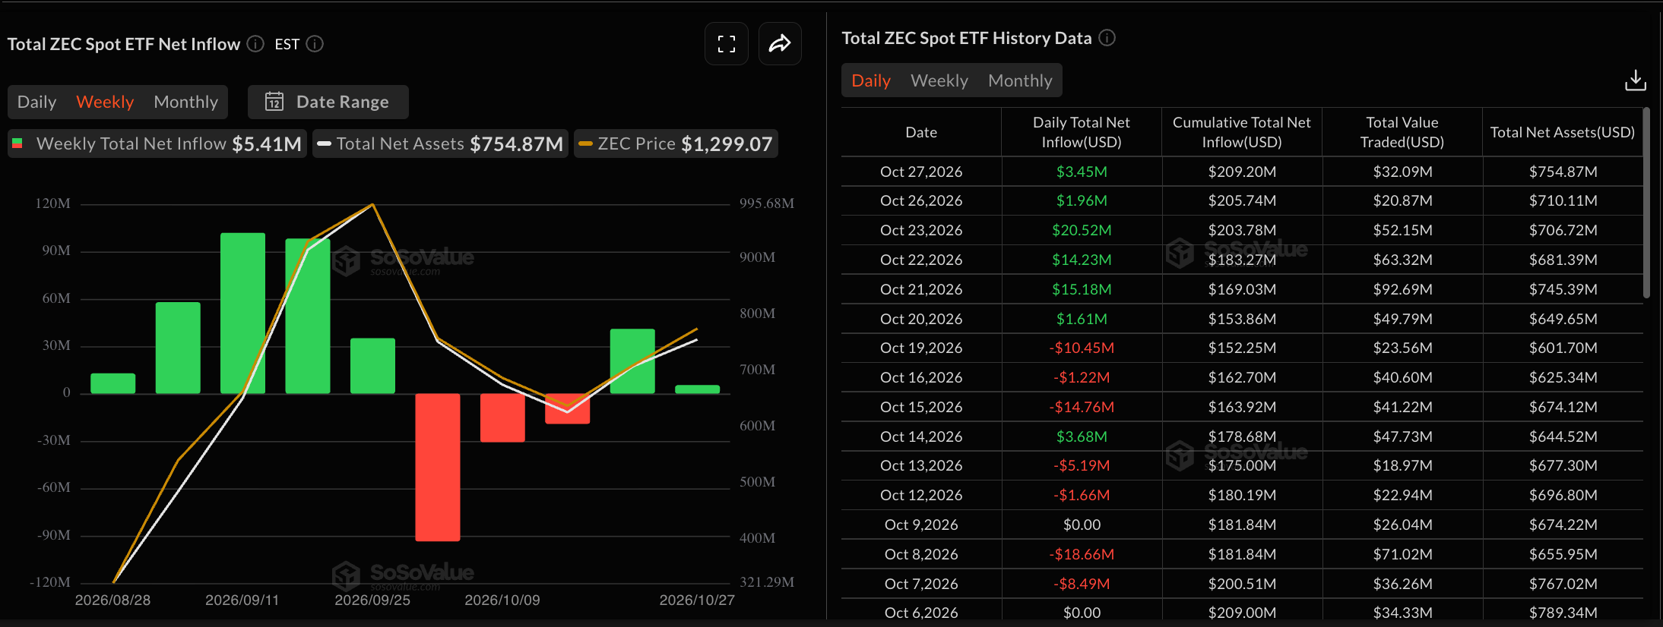
Task: Click the $209.20M cumulative inflow cell
Action: 1242,172
